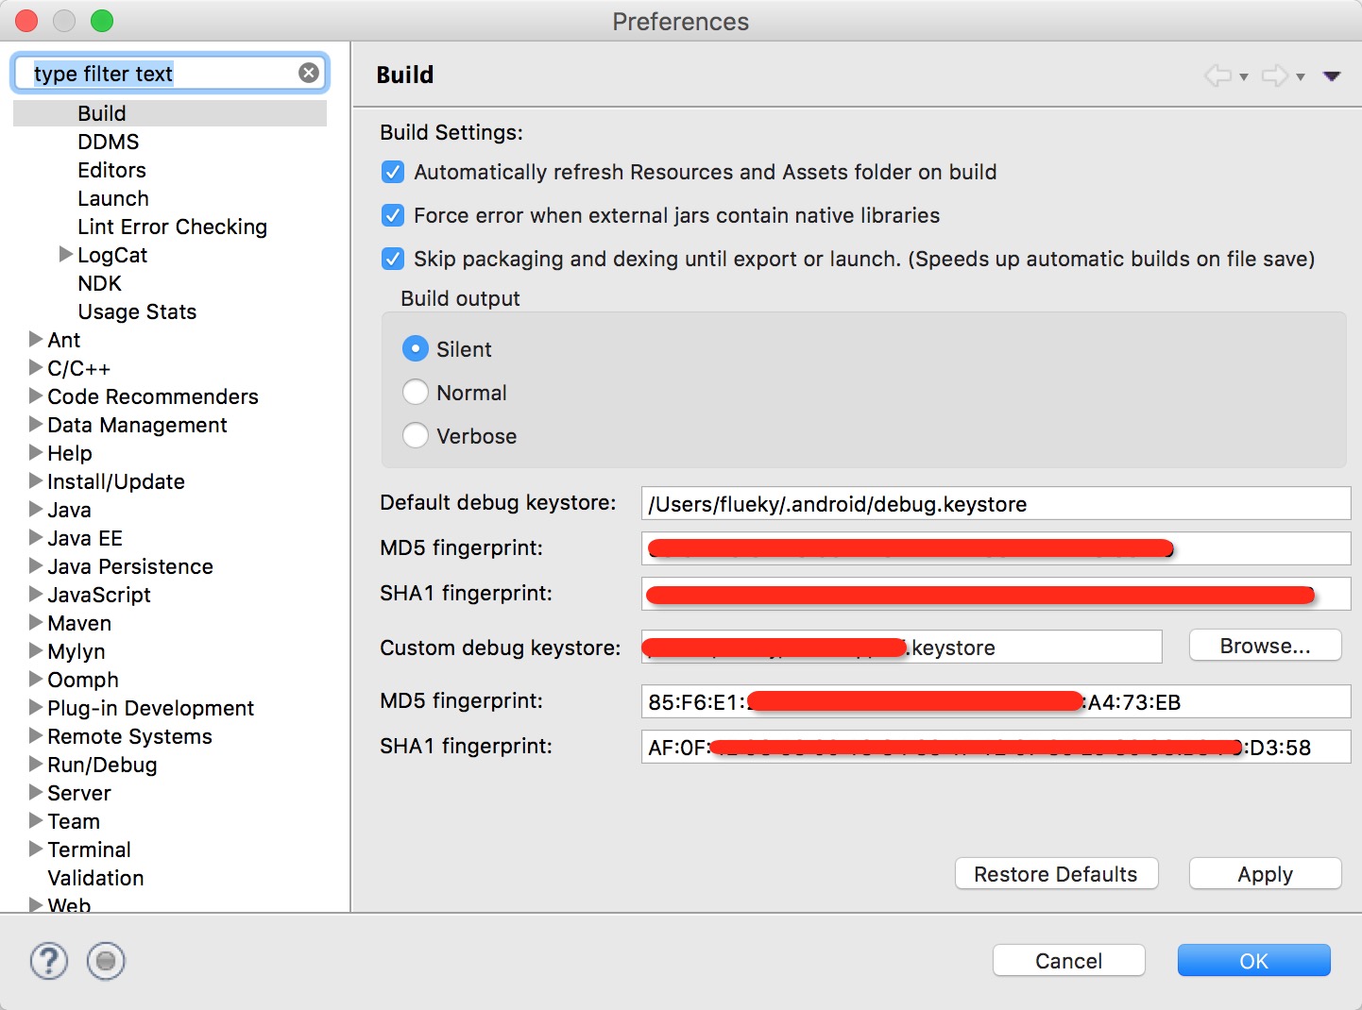Click the oomph recorder icon beside help
The height and width of the screenshot is (1010, 1362).
(106, 961)
